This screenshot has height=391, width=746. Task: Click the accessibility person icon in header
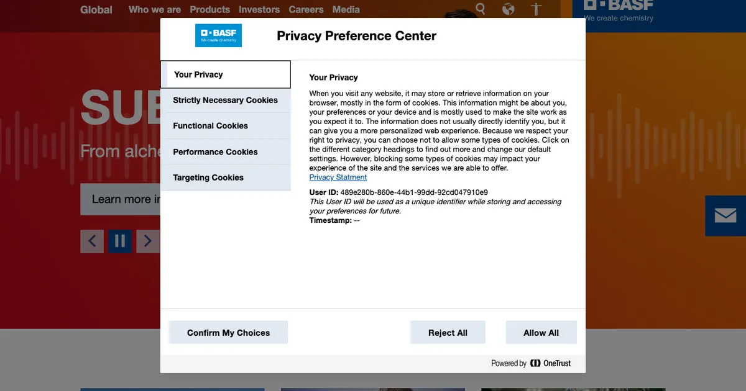pos(536,9)
